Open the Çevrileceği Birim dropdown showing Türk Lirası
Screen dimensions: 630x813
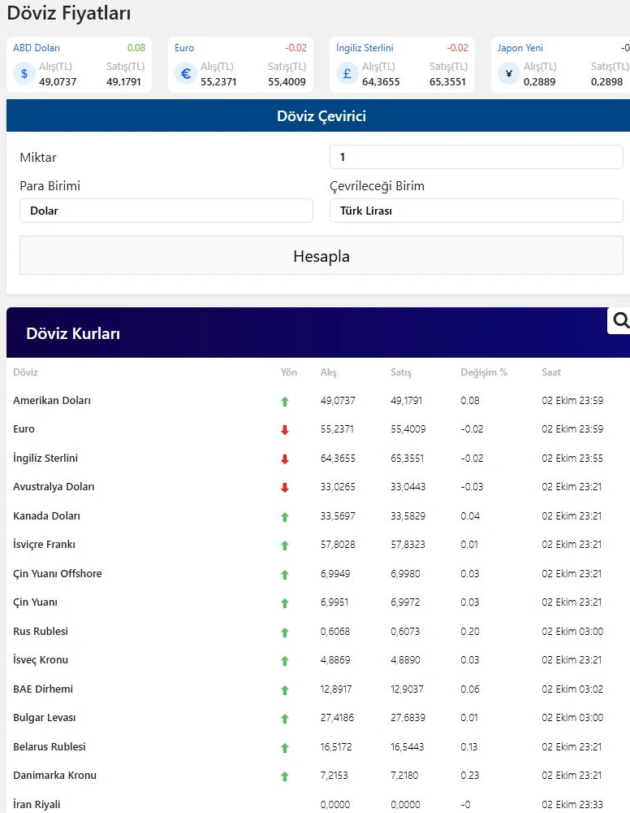click(x=477, y=211)
